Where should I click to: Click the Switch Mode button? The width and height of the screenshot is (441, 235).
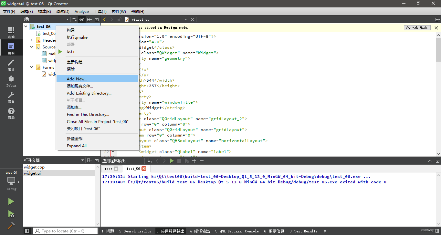tap(417, 28)
